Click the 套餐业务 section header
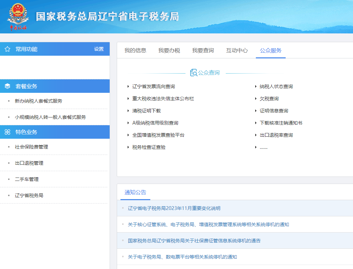353x269 pixels. [x=55, y=86]
